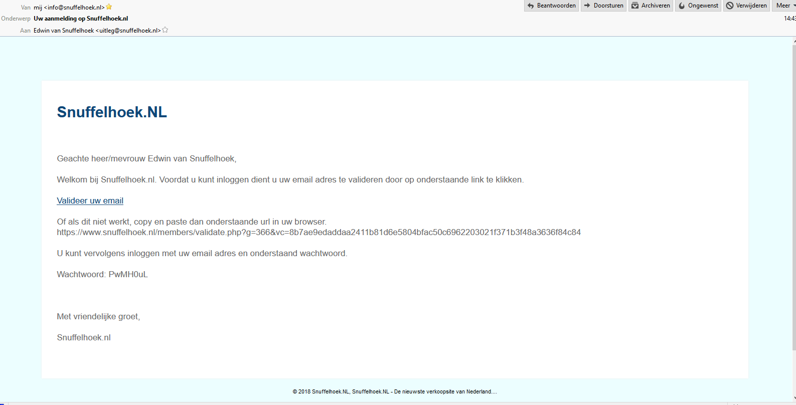Screen dimensions: 796x405
Task: Open the Meer dropdown menu
Action: coord(784,6)
